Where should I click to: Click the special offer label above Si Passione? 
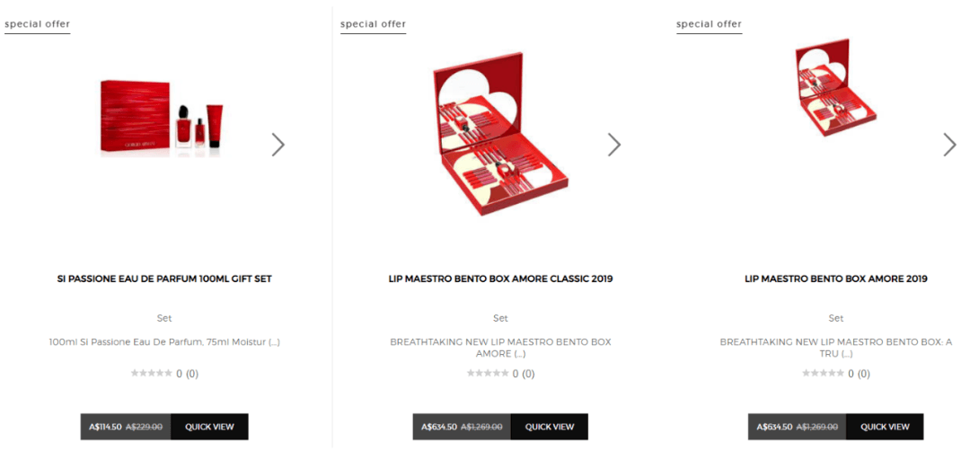[x=37, y=25]
